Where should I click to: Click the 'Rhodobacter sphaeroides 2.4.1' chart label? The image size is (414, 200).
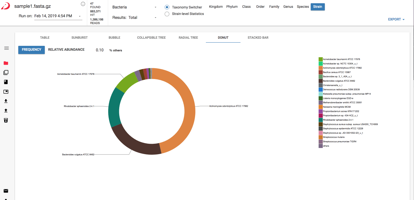[x=79, y=106]
